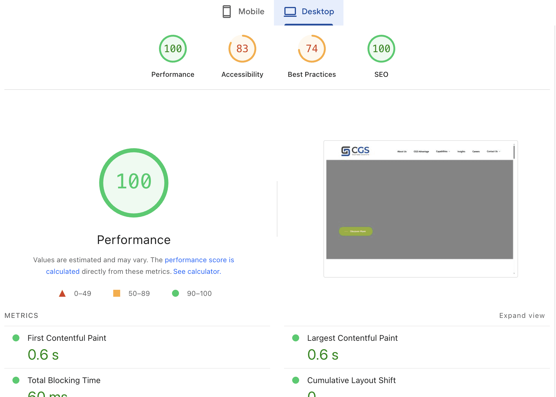Viewport: 556px width, 397px height.
Task: Click the SEO score gauge 100
Action: coord(381,49)
